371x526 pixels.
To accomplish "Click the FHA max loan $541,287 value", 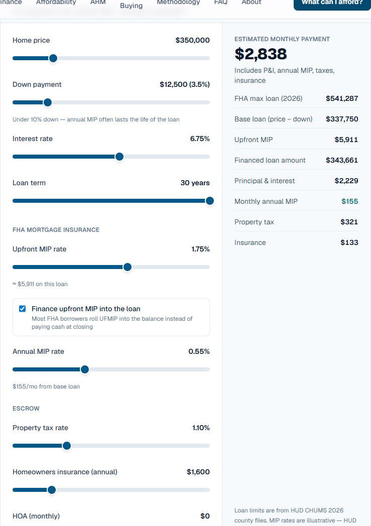I will pyautogui.click(x=342, y=98).
